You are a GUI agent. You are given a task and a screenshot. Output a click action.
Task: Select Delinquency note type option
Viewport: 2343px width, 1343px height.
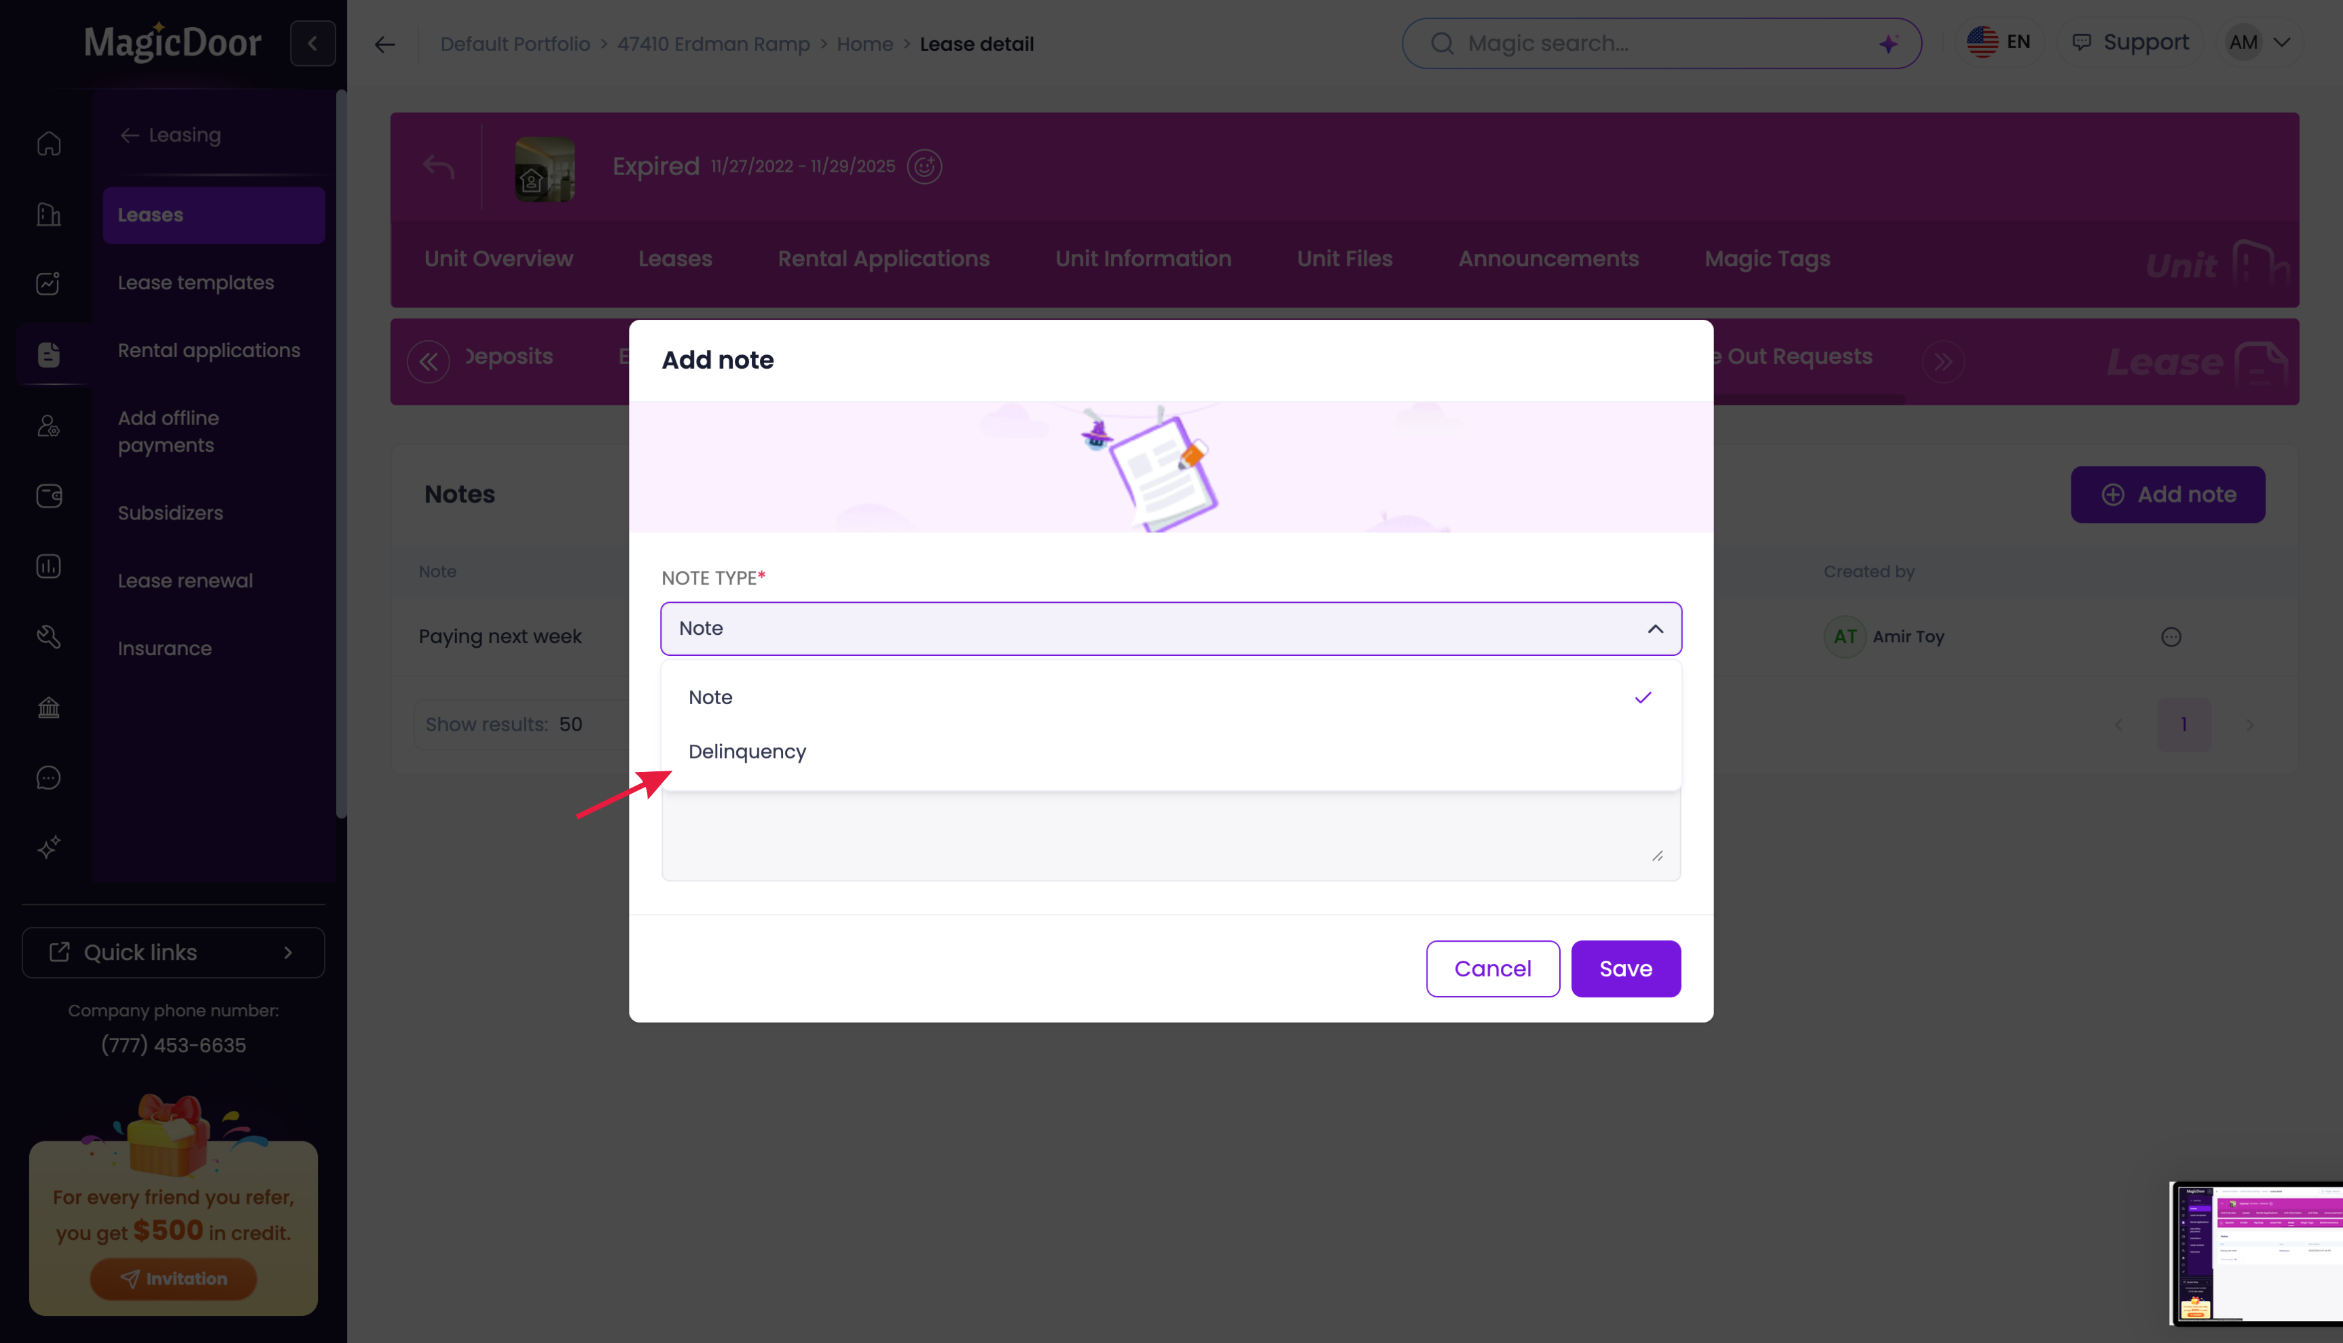coord(747,752)
